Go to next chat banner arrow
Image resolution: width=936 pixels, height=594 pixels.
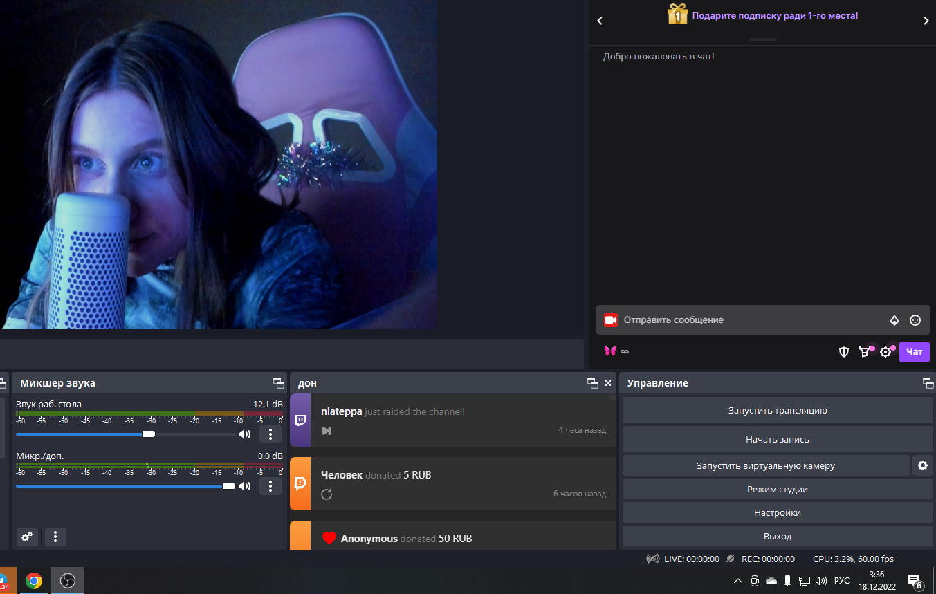click(926, 21)
